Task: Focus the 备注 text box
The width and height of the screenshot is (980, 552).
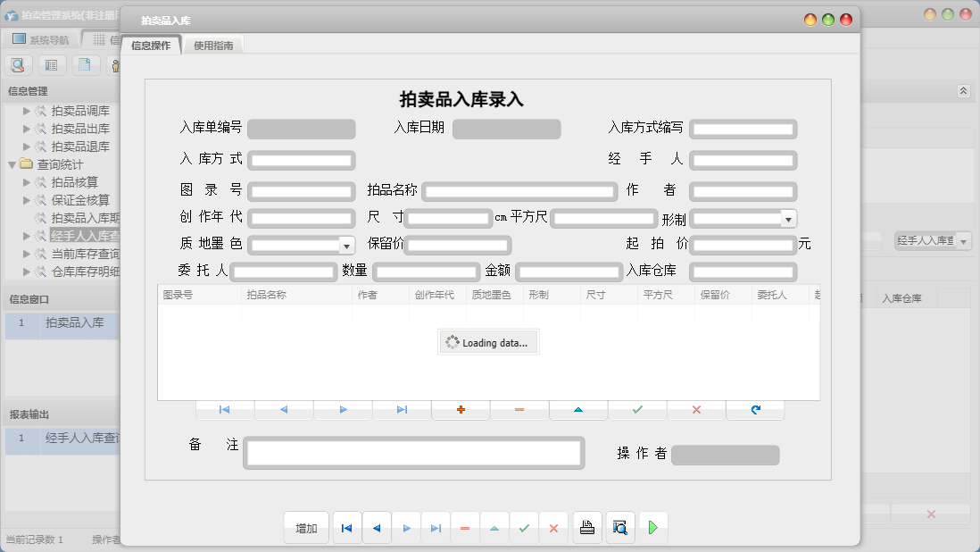Action: coord(414,453)
